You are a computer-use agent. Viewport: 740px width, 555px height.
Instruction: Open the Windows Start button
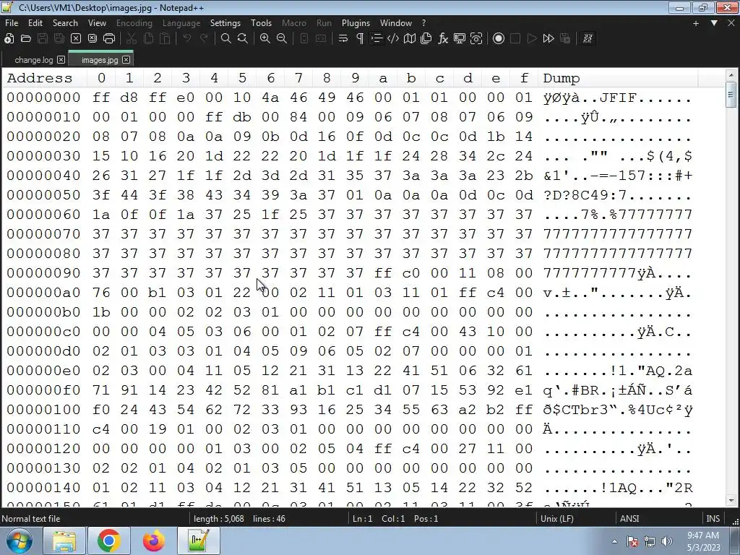click(20, 541)
